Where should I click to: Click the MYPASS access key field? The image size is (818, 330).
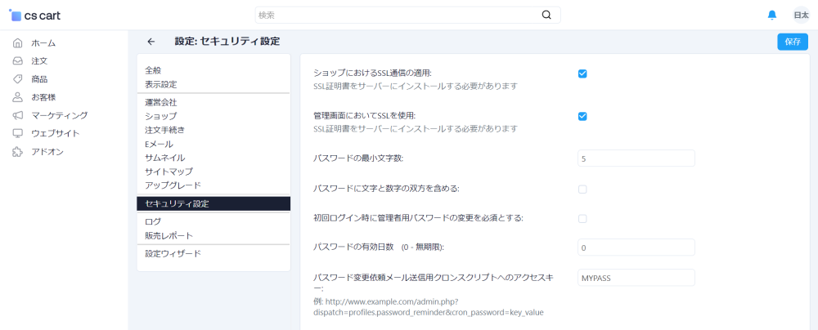(636, 278)
